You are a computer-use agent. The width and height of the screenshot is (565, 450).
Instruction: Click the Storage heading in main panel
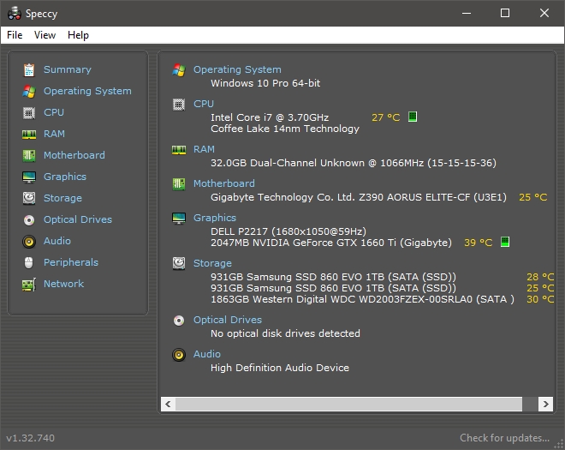[x=212, y=263]
